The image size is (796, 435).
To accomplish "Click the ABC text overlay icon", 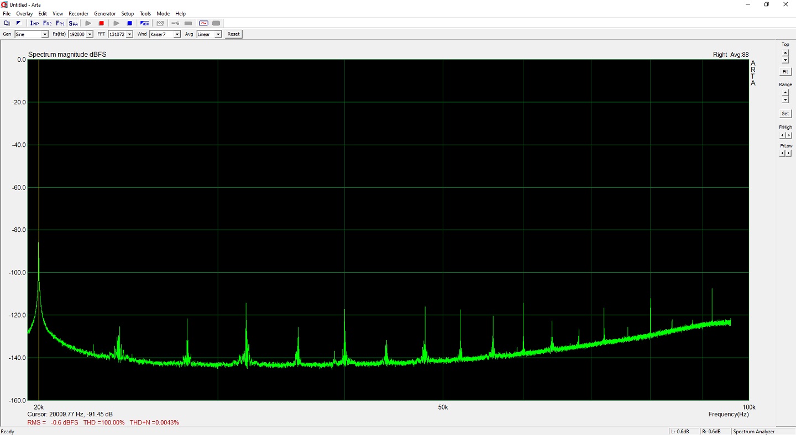I will point(145,23).
